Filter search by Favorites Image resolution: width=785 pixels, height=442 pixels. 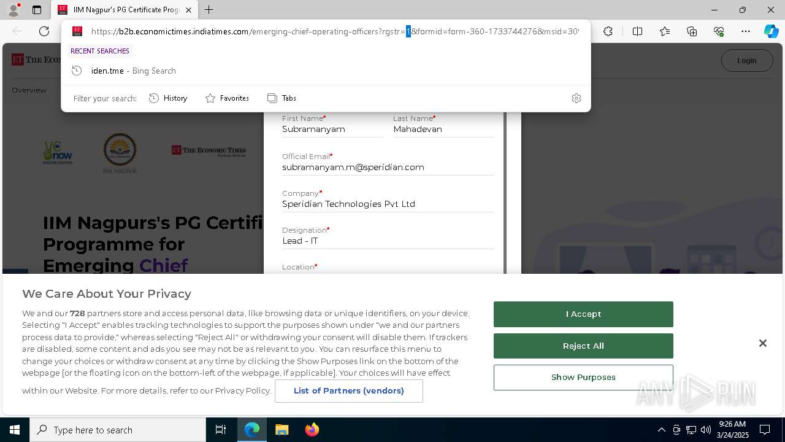click(227, 98)
